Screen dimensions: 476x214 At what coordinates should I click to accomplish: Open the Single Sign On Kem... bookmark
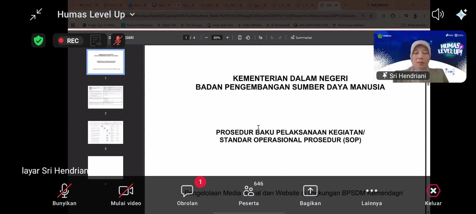100,25
